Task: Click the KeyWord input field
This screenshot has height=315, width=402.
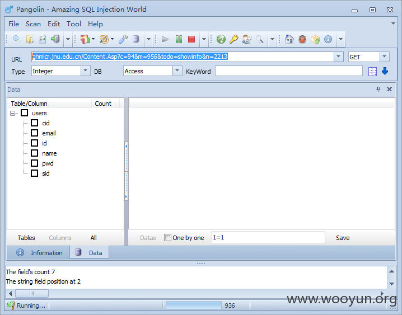Action: tap(289, 71)
